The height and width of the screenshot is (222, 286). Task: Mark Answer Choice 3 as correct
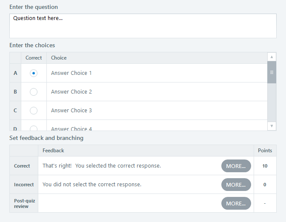coord(34,111)
